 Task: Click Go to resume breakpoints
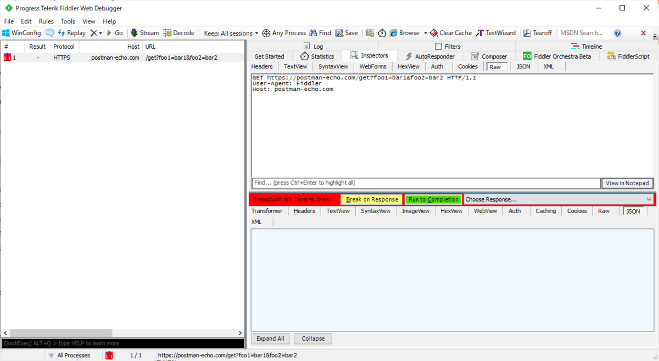point(115,33)
